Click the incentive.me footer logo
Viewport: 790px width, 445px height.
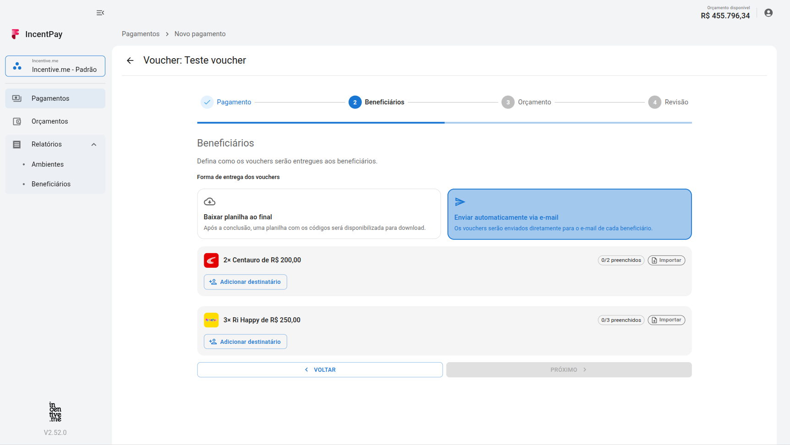(x=55, y=412)
